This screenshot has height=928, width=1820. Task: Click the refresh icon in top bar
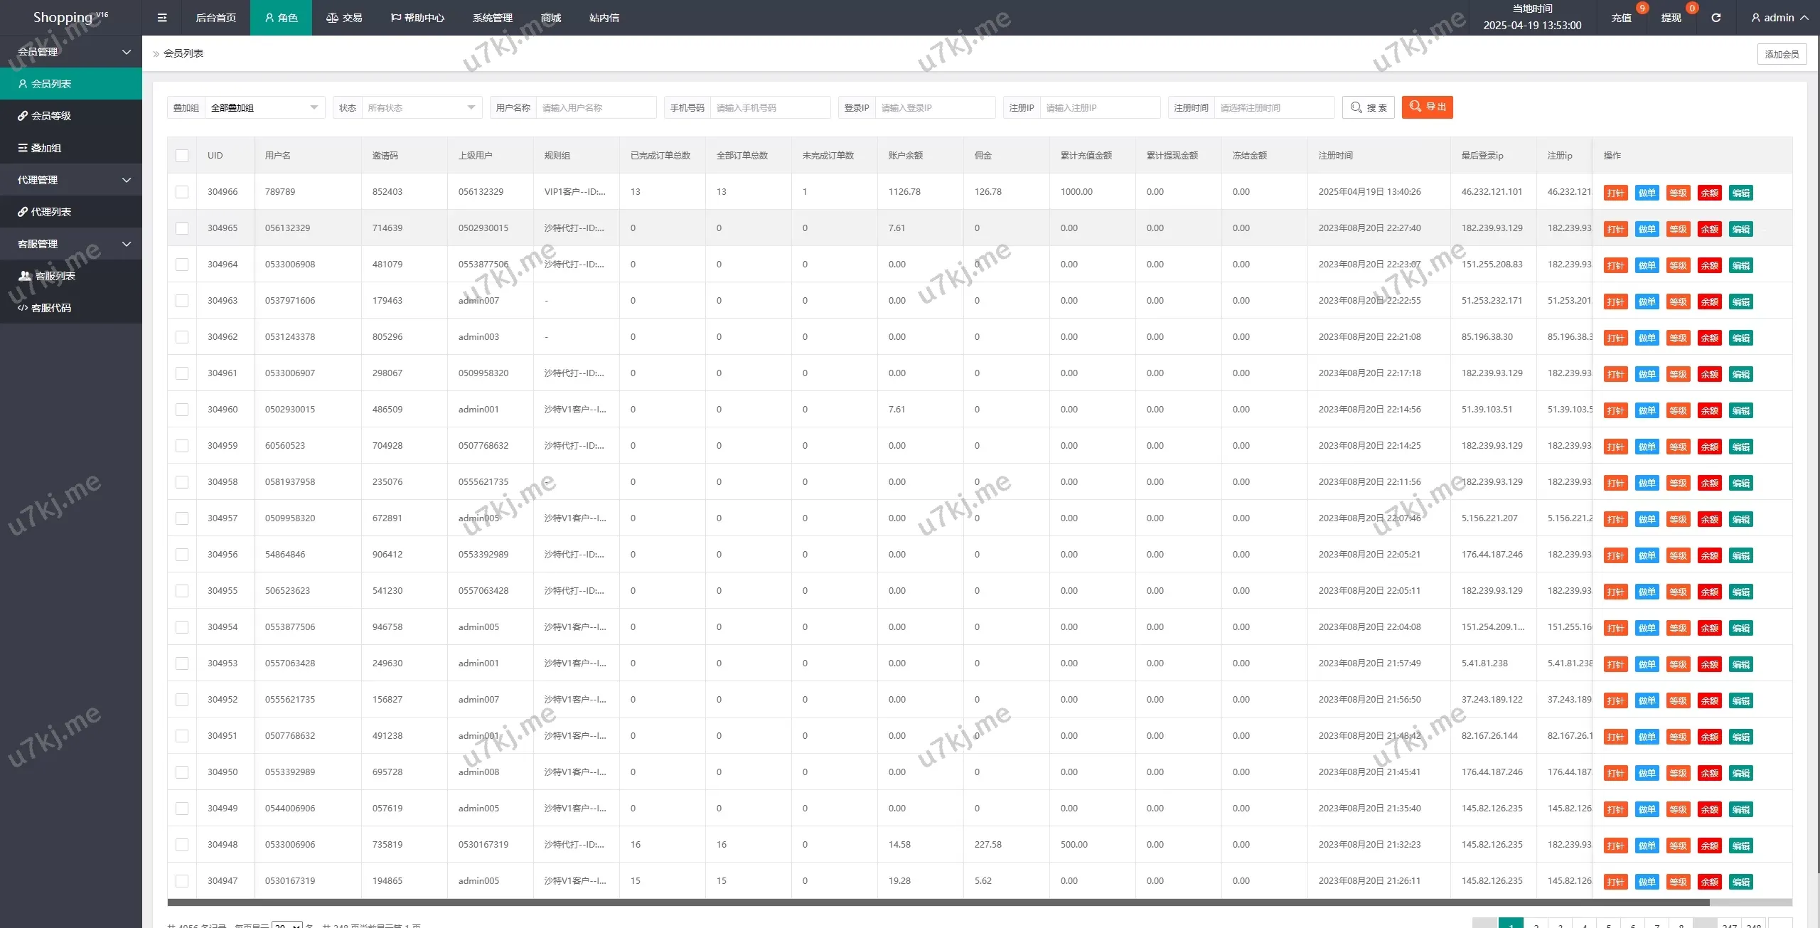1715,18
